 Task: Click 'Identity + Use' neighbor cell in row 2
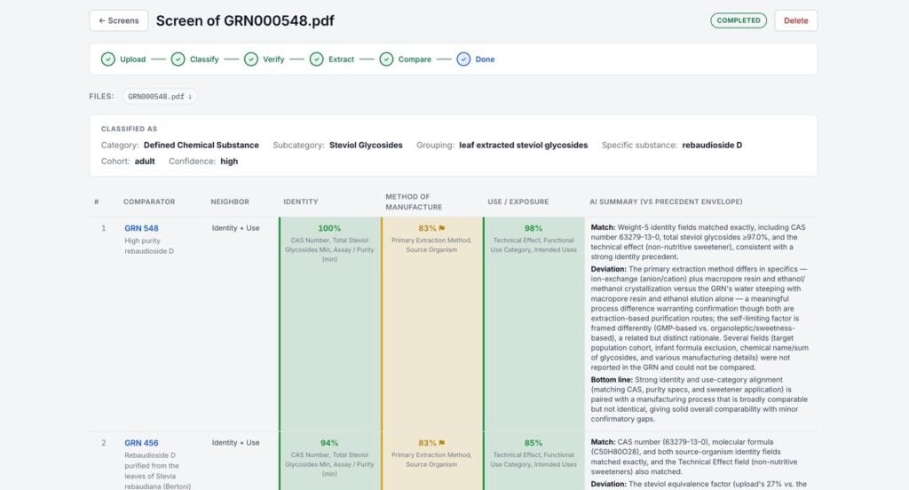(x=235, y=442)
